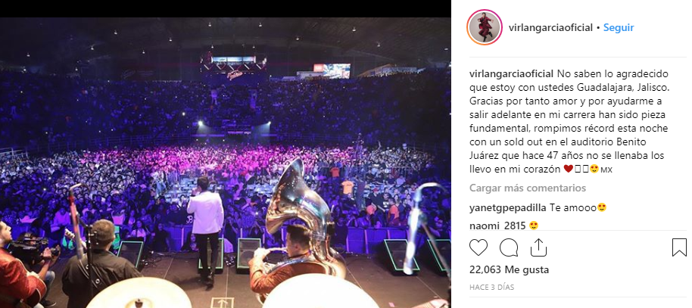Like the post with the heart icon
Image resolution: width=692 pixels, height=308 pixels.
(478, 247)
